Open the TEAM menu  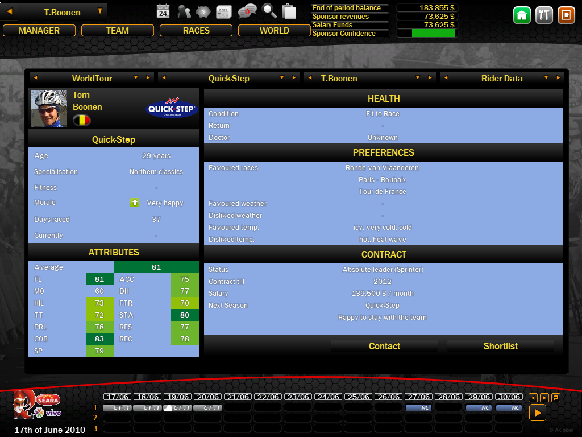pos(117,31)
